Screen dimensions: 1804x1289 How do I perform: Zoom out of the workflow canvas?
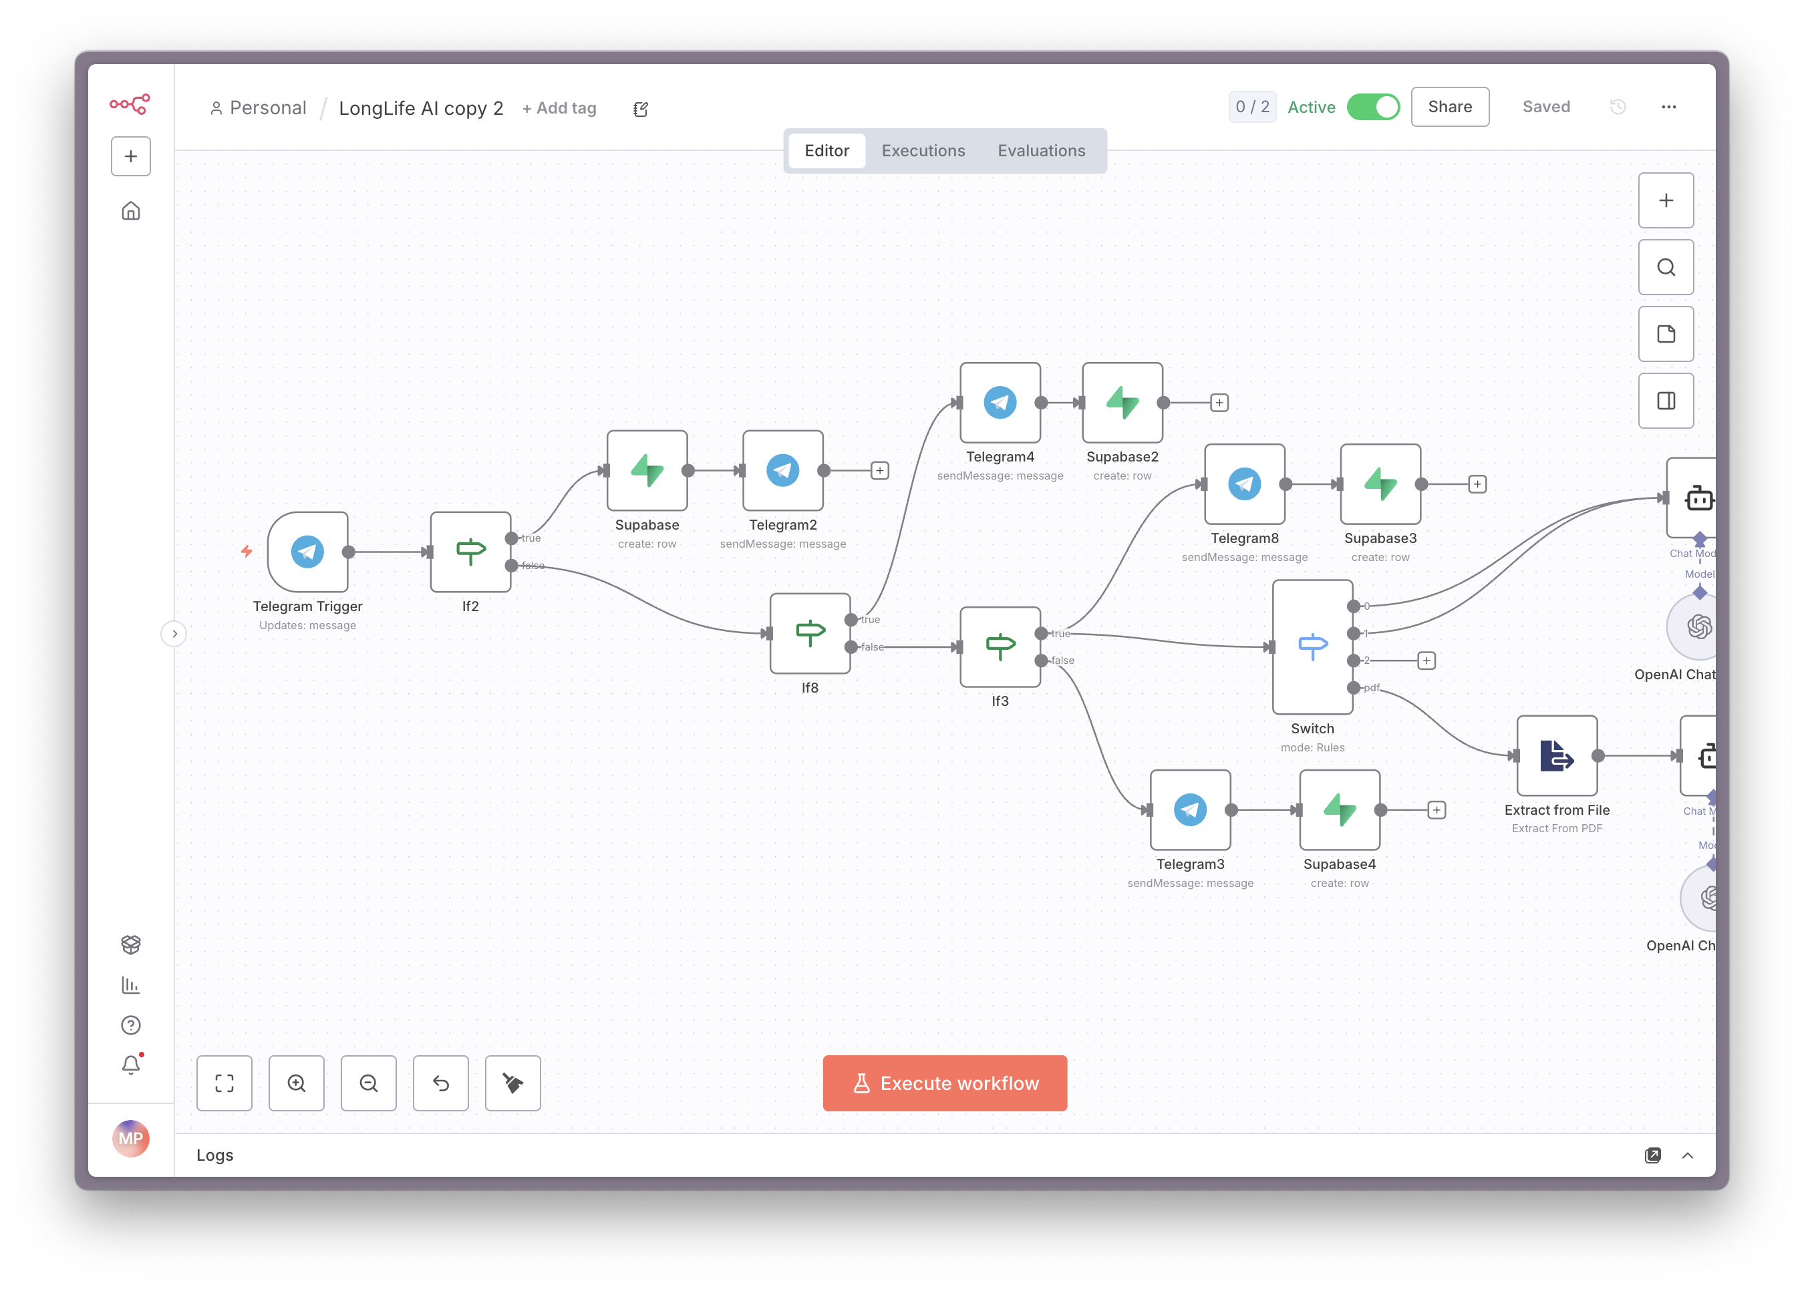[x=368, y=1083]
